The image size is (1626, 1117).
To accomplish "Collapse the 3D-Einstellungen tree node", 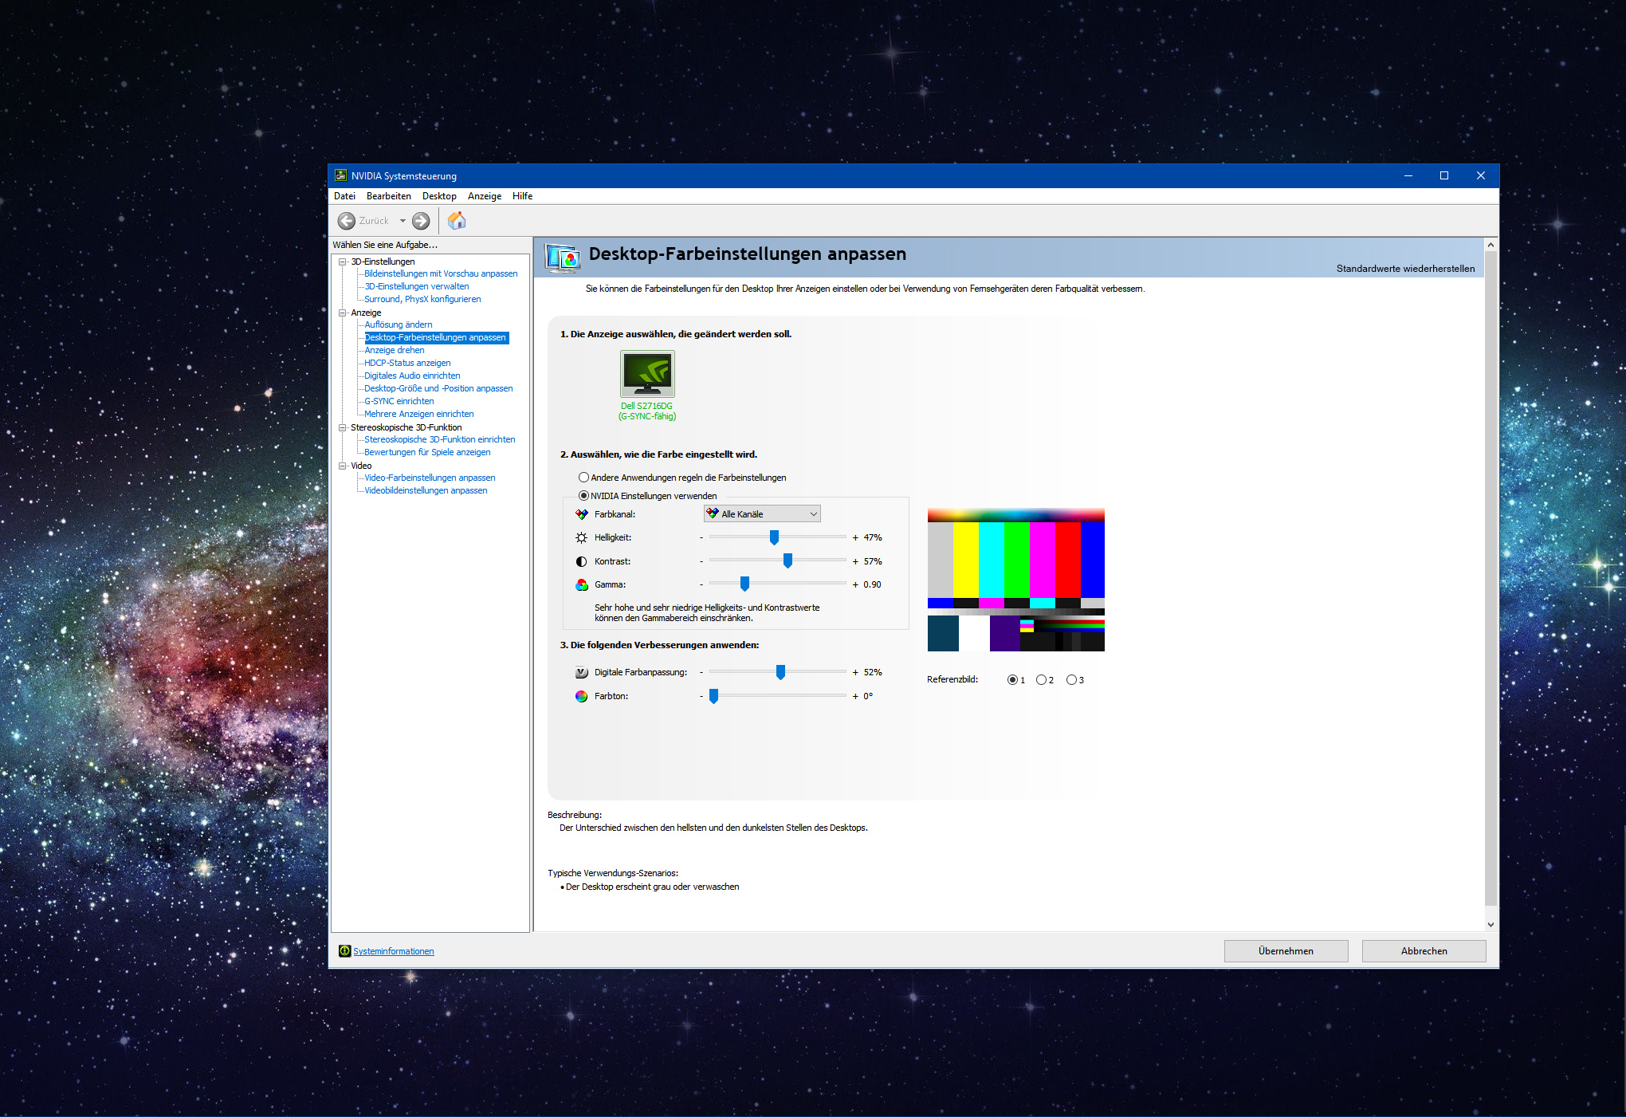I will point(343,262).
